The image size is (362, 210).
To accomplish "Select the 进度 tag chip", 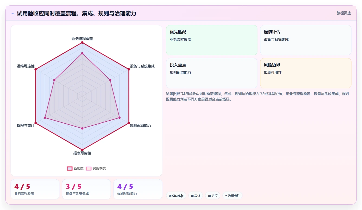I will click(x=213, y=196).
